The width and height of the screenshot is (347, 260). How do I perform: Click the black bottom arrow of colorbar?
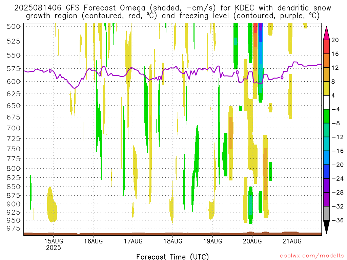(326, 227)
